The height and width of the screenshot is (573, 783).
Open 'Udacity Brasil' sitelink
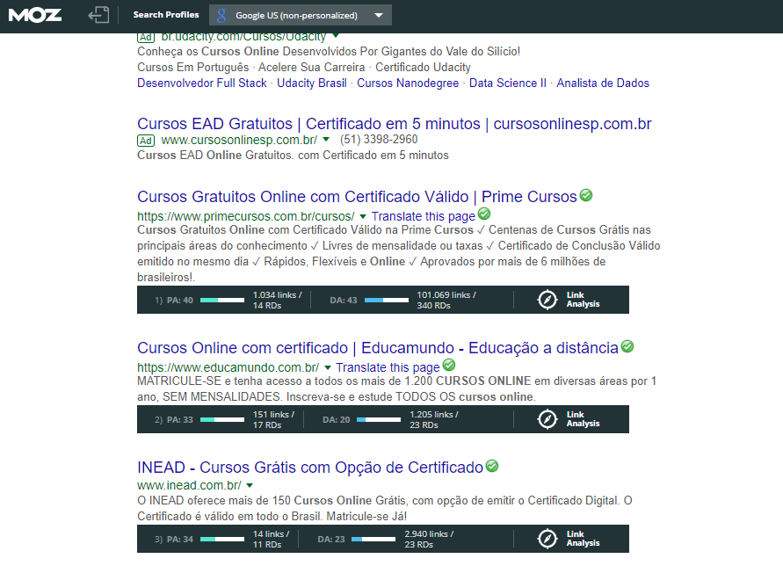pyautogui.click(x=312, y=83)
